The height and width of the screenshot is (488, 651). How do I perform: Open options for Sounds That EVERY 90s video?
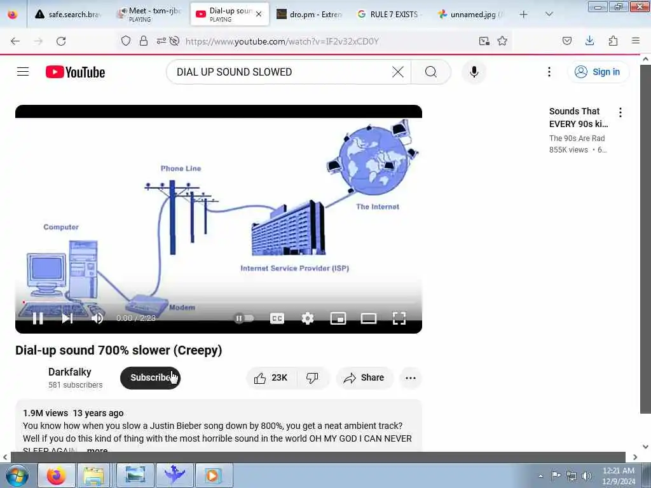tap(620, 112)
